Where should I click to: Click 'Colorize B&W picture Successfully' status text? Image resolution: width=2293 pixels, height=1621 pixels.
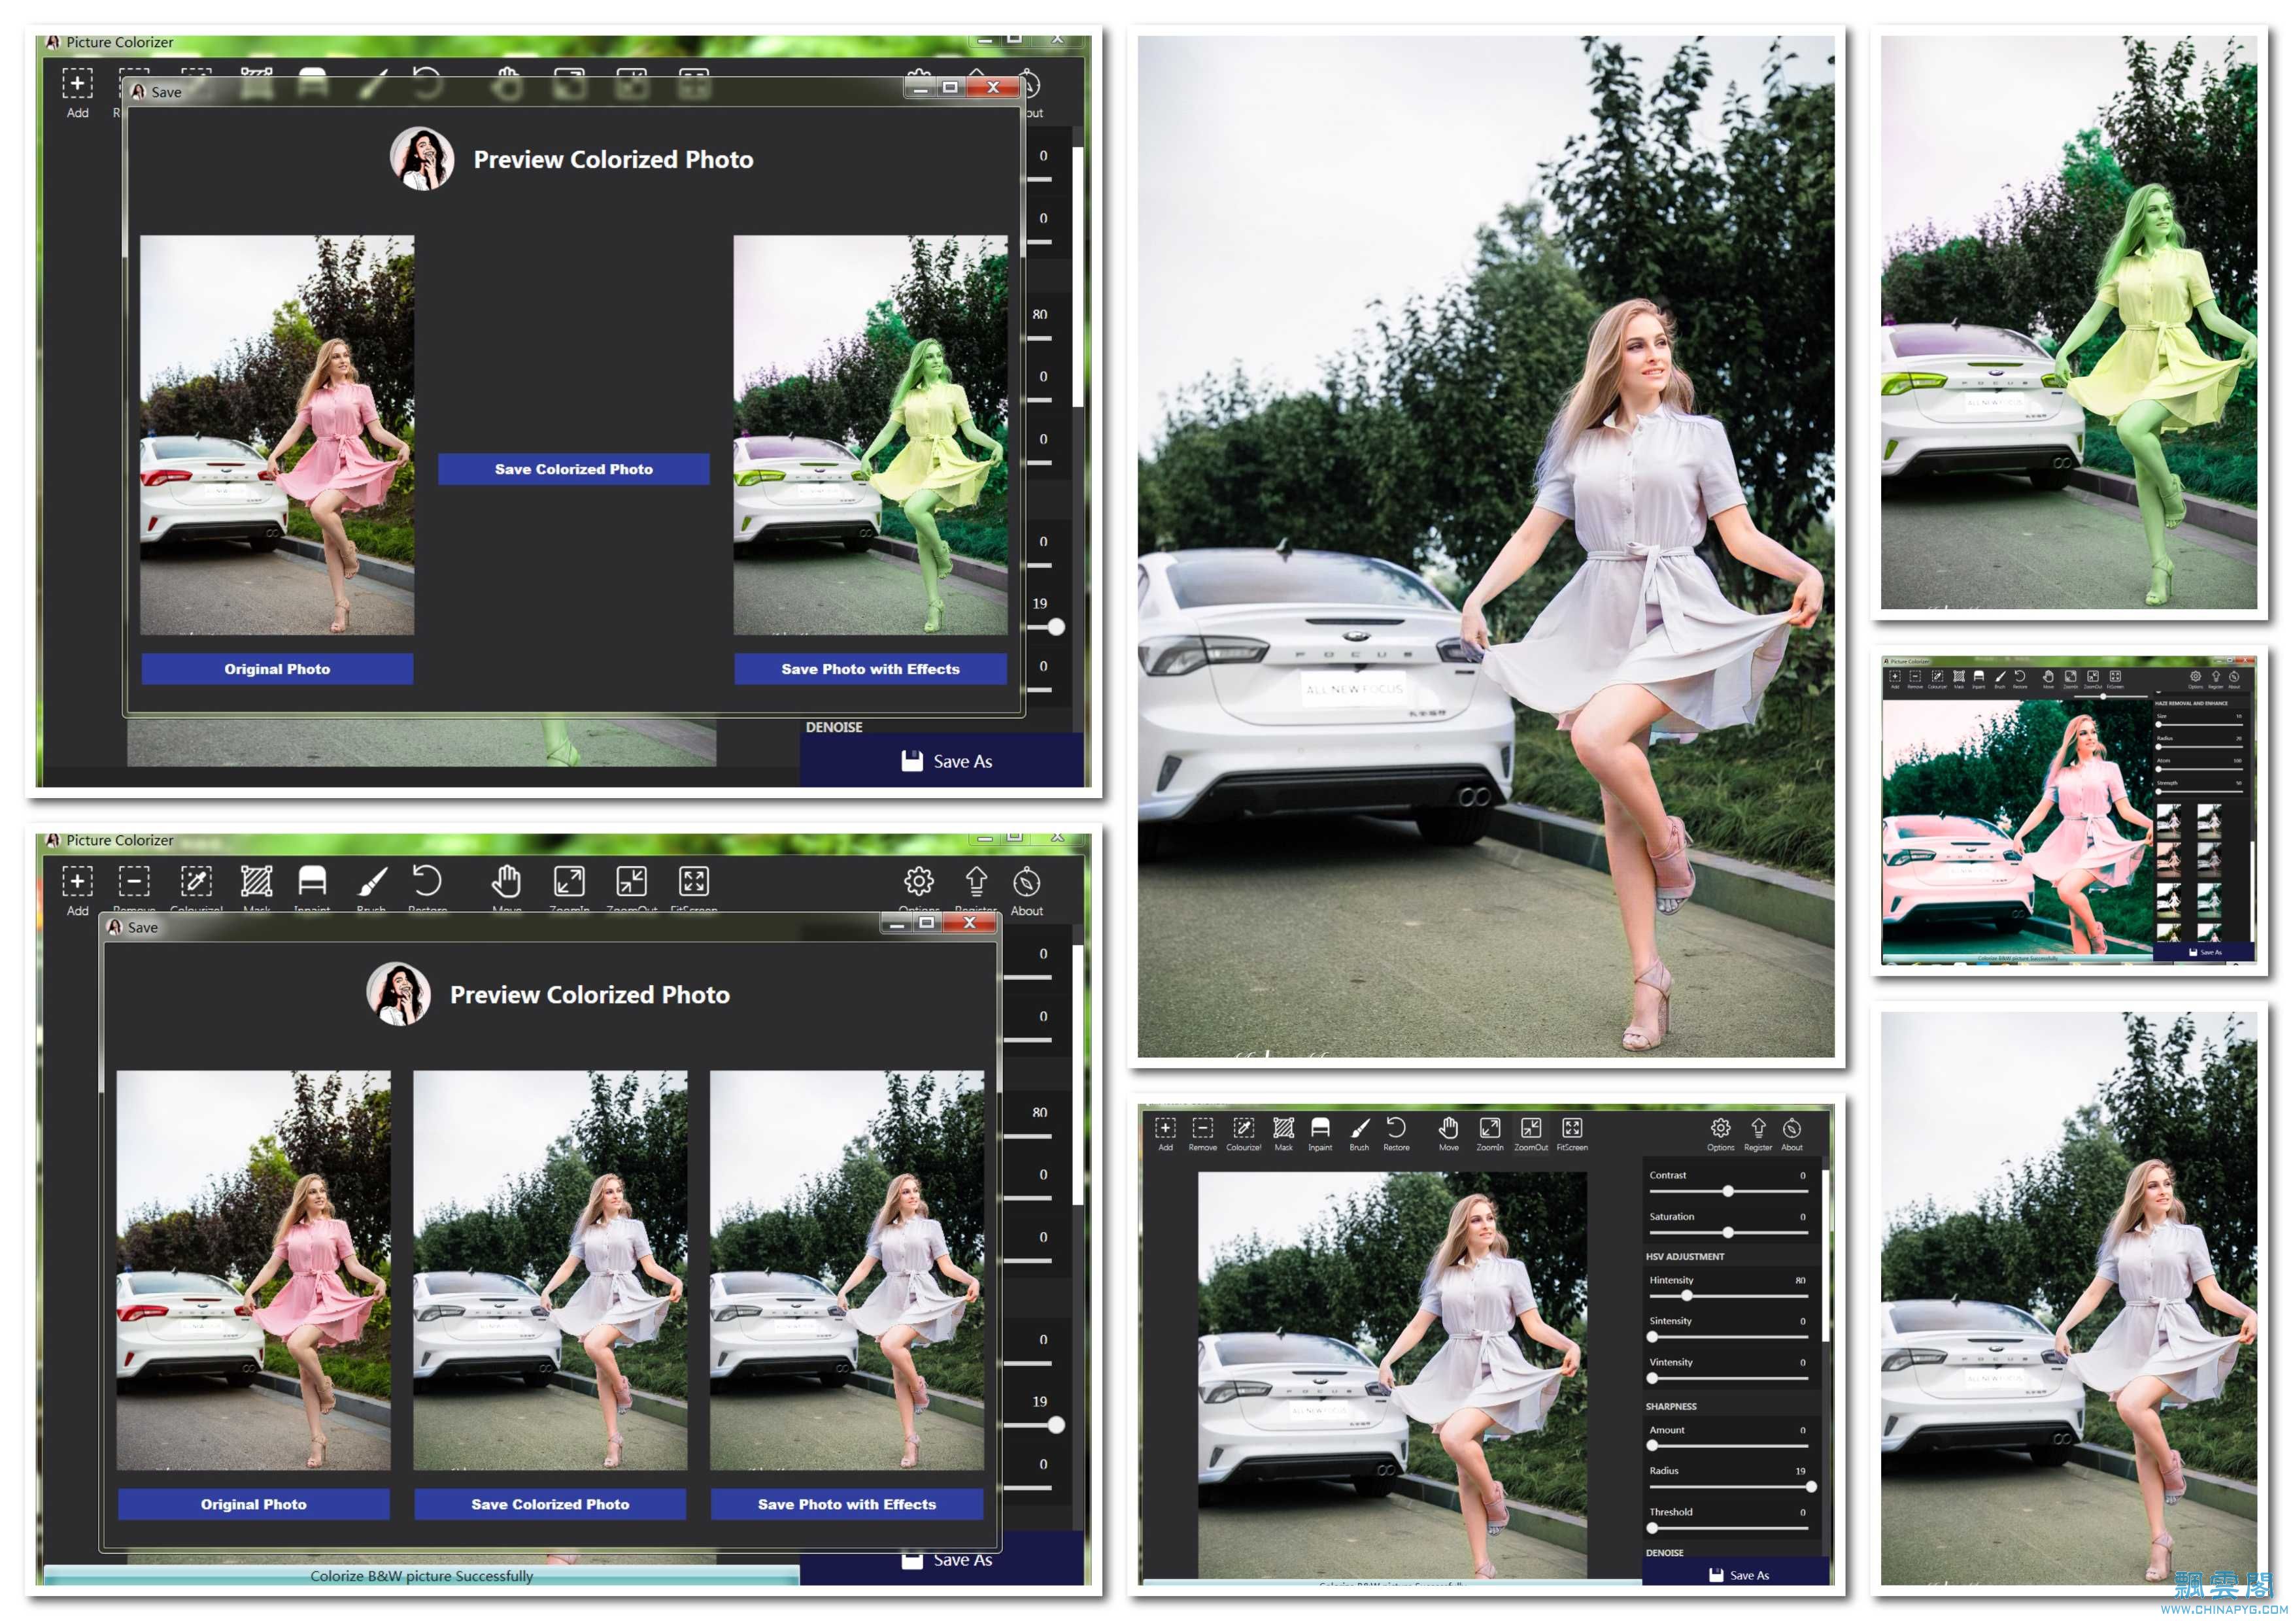click(x=422, y=1576)
